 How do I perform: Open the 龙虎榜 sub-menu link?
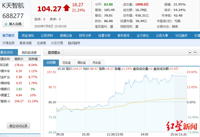click(x=41, y=43)
